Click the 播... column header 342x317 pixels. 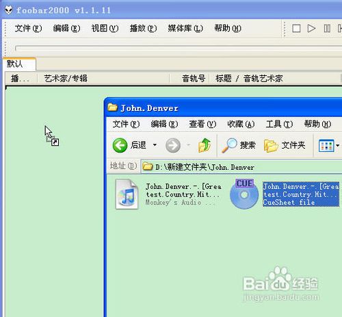pos(21,79)
